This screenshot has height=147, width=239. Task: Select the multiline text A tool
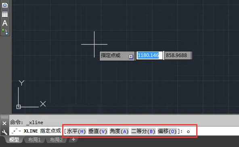(x=5, y=23)
